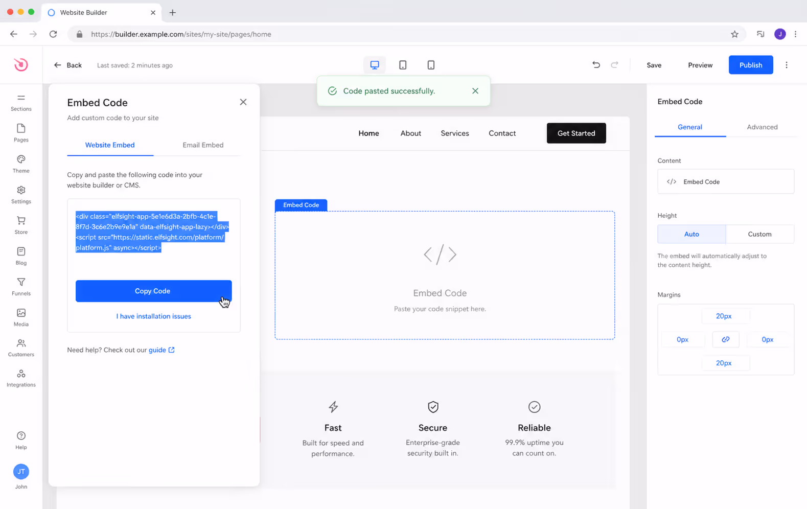Open the guide help link
The height and width of the screenshot is (509, 807).
[x=162, y=350]
